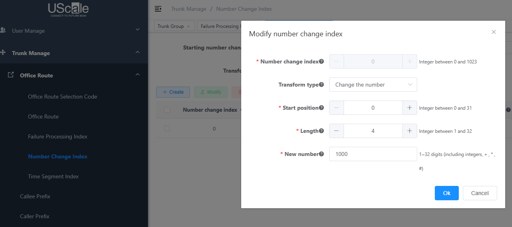Open Office Route Selection Code menu item

(x=62, y=97)
